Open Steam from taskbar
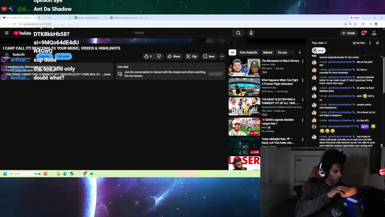385x217 pixels. click(72, 174)
